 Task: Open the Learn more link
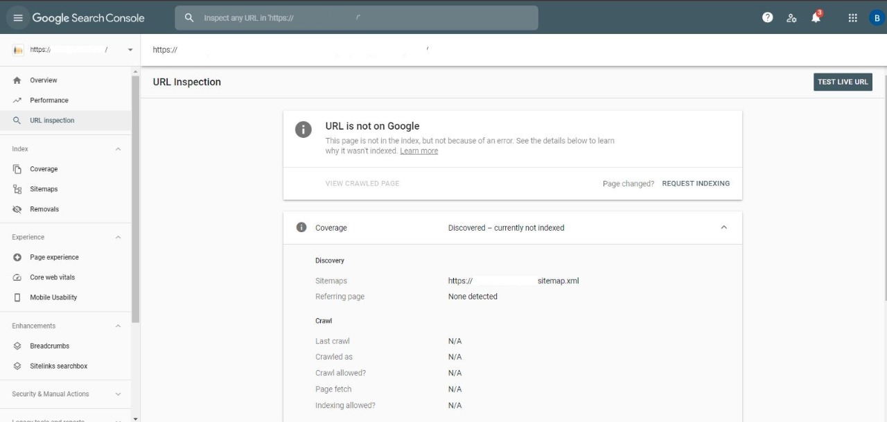click(x=419, y=151)
